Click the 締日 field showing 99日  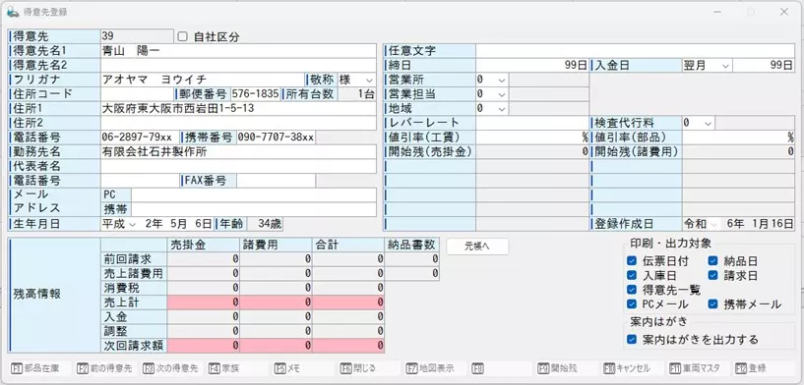tap(532, 66)
